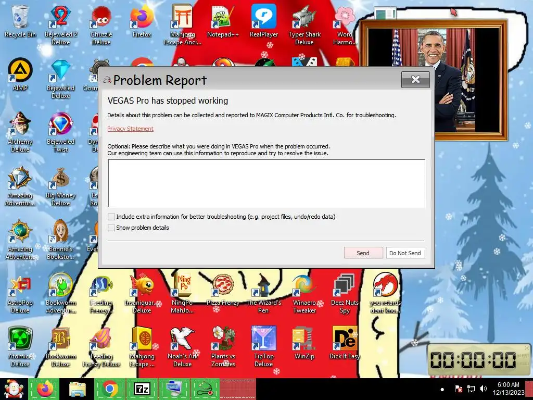The height and width of the screenshot is (400, 533).
Task: Select Winaero Tweaker desktop icon
Action: pyautogui.click(x=304, y=294)
